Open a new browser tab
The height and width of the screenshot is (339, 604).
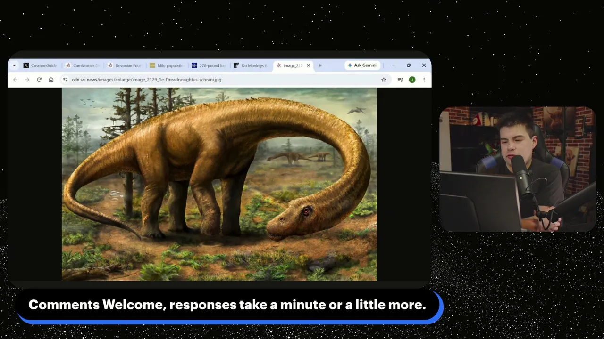tap(320, 65)
